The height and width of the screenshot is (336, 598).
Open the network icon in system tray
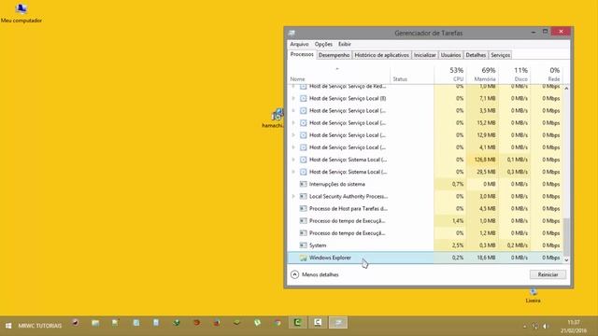[535, 326]
